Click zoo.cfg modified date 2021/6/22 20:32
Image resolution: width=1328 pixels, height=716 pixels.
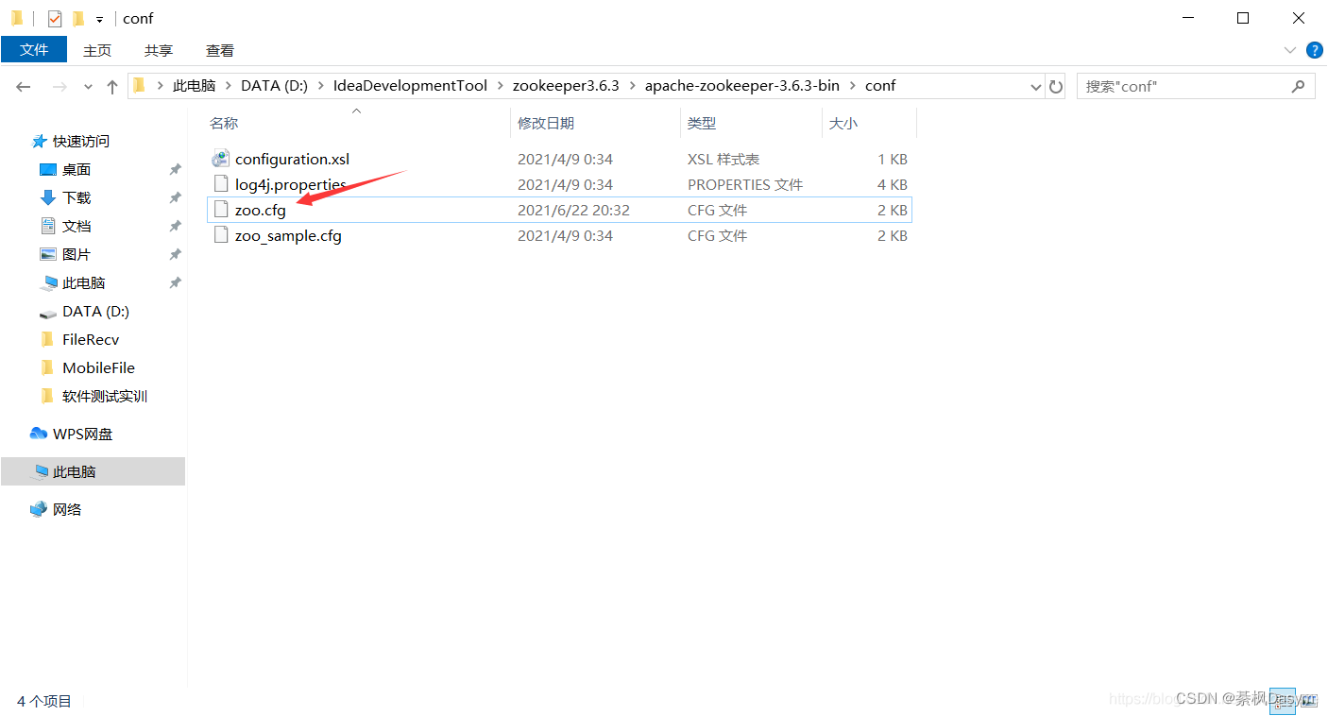[573, 210]
